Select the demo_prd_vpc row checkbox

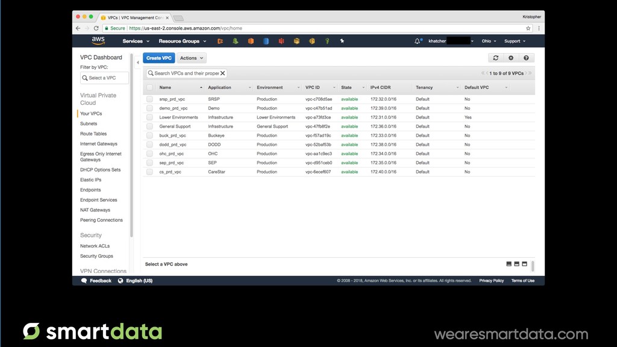(x=149, y=108)
